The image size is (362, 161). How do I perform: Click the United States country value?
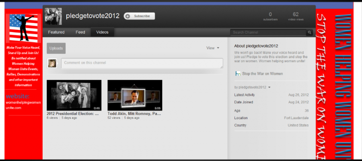pos(298,125)
